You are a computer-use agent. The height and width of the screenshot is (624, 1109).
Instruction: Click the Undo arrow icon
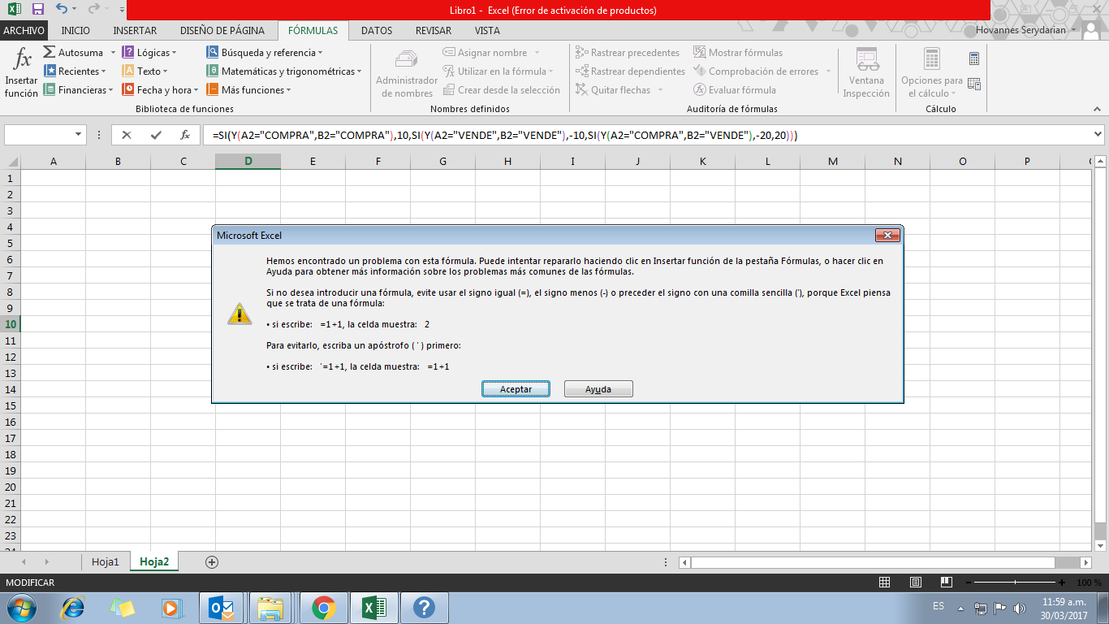click(x=63, y=10)
